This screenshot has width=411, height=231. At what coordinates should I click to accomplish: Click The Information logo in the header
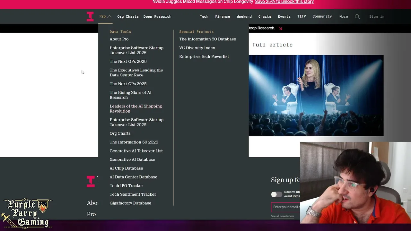coord(90,16)
